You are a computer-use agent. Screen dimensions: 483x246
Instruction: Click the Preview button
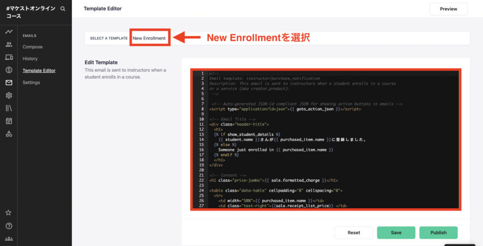click(x=448, y=9)
